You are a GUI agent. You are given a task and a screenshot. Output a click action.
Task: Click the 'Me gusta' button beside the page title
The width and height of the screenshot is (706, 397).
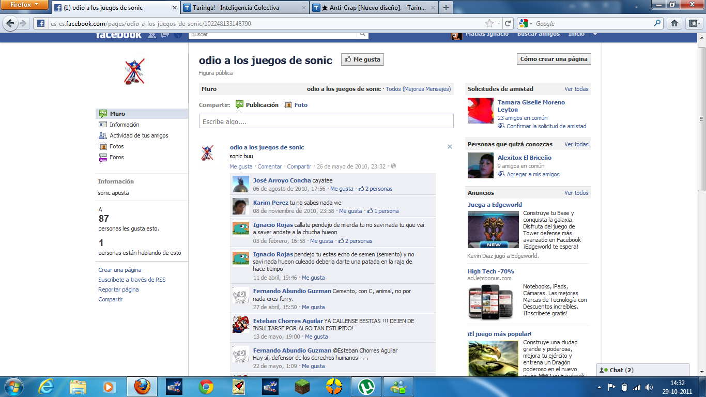point(362,59)
